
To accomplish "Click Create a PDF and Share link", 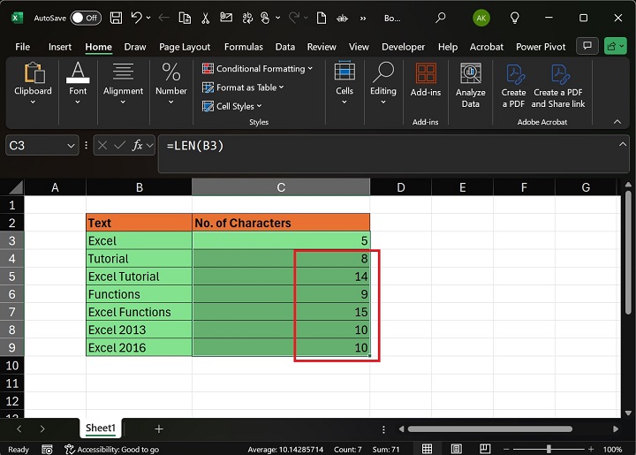I will coord(558,86).
